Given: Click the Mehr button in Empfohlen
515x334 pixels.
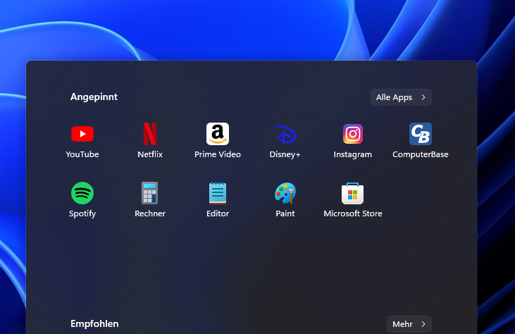Looking at the screenshot, I should click(x=409, y=324).
